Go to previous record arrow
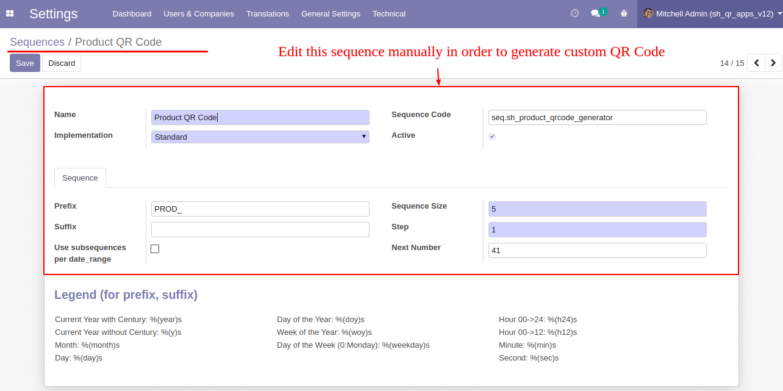 756,63
